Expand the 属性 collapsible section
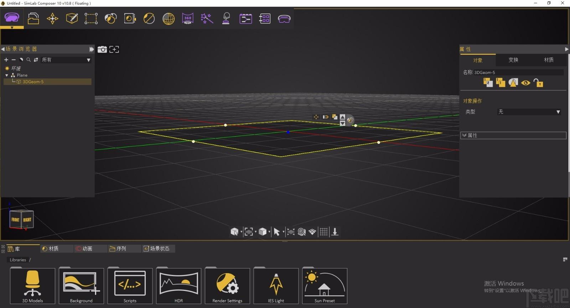 [x=513, y=136]
